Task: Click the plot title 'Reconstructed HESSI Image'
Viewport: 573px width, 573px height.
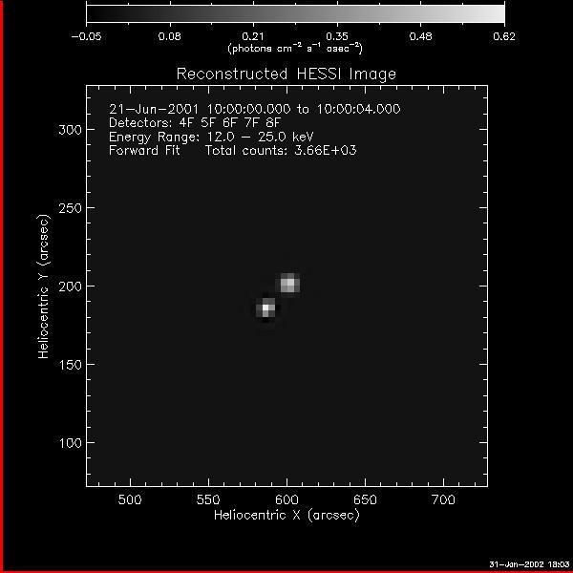Action: (286, 74)
